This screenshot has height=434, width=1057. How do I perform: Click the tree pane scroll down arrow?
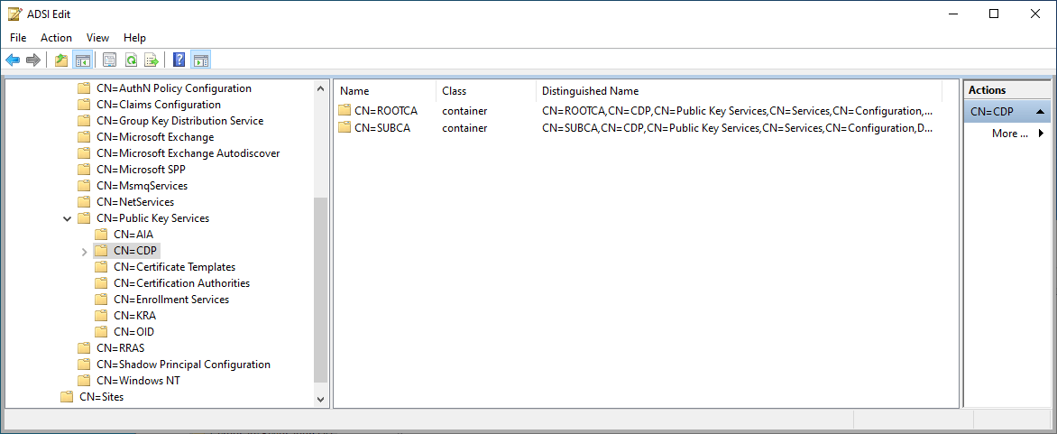pyautogui.click(x=322, y=399)
